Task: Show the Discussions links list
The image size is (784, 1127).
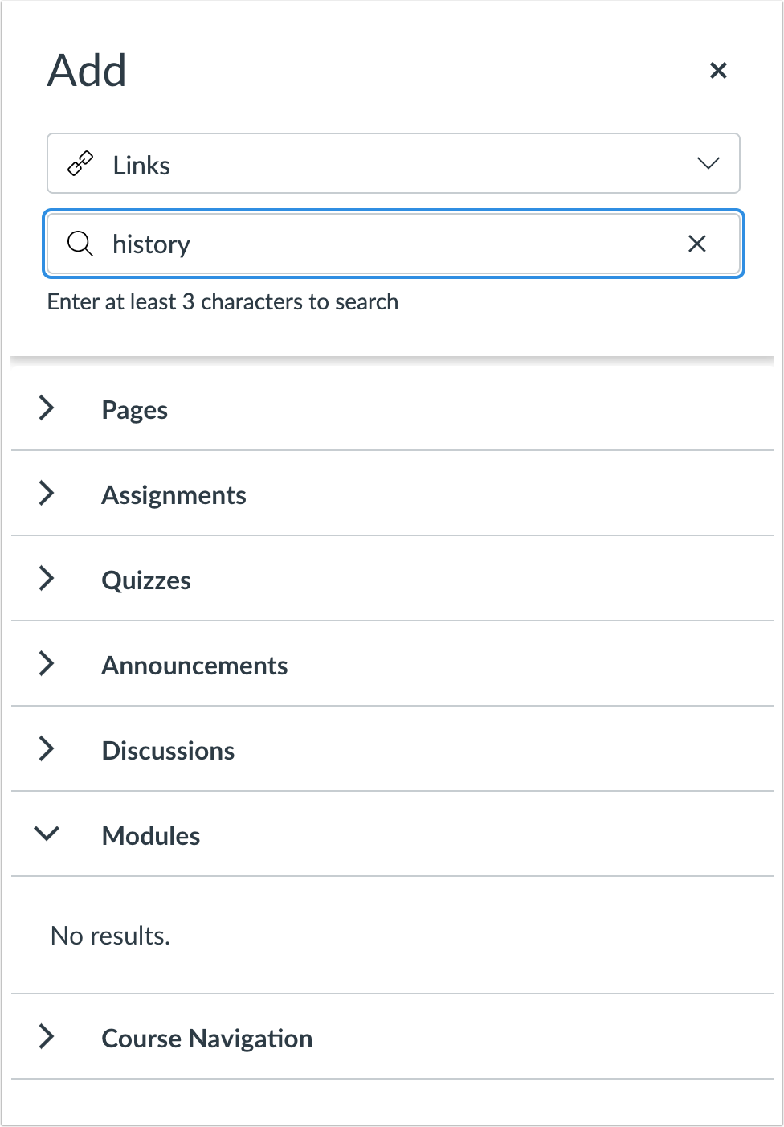Action: (168, 751)
